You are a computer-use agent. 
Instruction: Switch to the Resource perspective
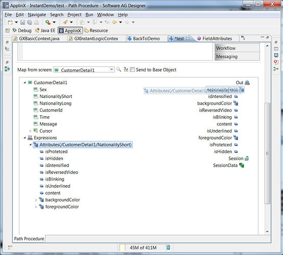(96, 31)
